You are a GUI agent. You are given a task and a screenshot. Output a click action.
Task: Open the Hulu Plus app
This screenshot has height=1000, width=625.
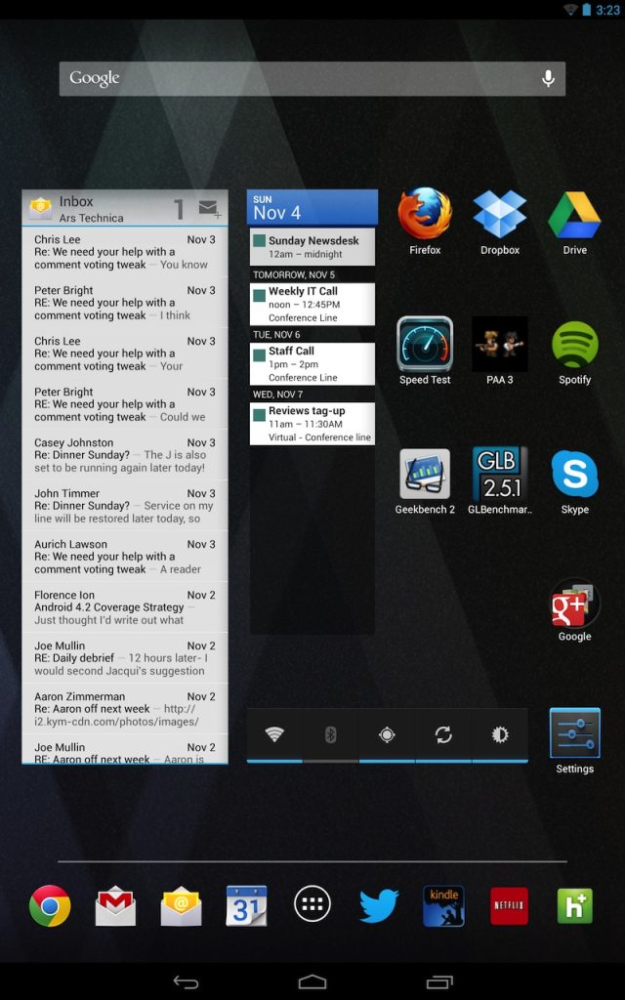tap(574, 905)
